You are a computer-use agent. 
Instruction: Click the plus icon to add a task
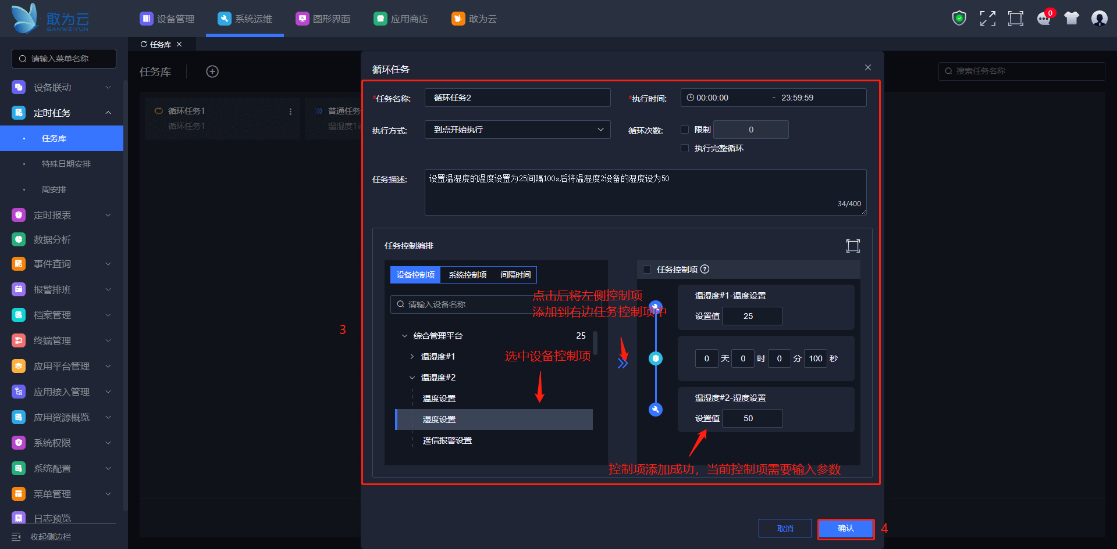[212, 71]
